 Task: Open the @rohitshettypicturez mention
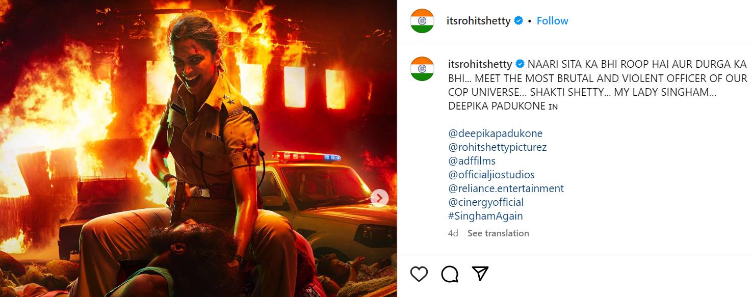[498, 147]
